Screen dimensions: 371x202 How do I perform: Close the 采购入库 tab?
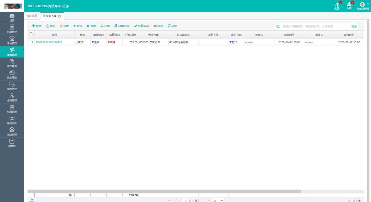tap(59, 16)
